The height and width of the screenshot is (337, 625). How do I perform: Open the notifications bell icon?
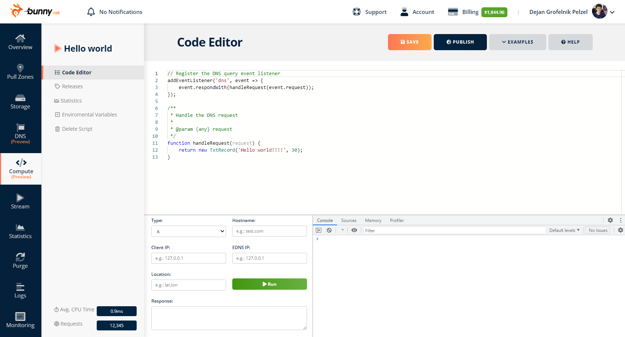click(91, 12)
